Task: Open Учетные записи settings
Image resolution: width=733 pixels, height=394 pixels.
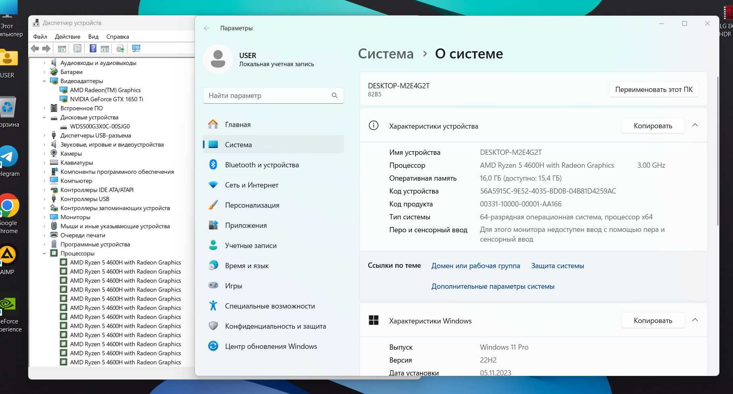Action: [x=273, y=246]
